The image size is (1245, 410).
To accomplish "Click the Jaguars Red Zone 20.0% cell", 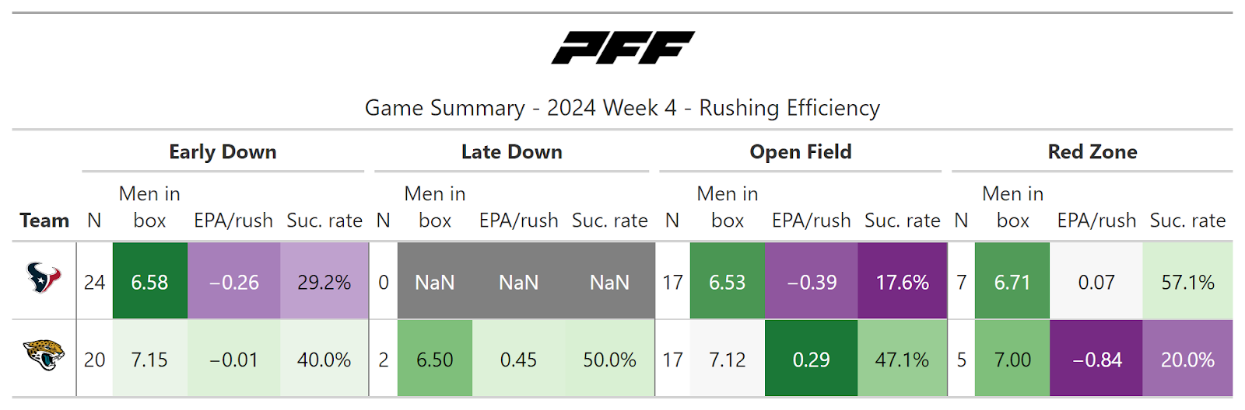I will [1187, 360].
